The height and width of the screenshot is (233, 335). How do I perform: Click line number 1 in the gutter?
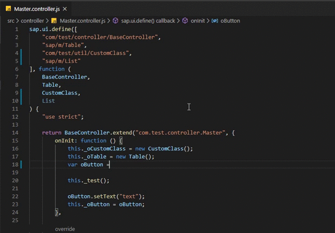tap(17, 29)
